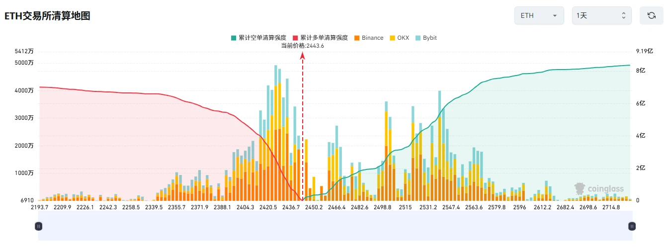This screenshot has height=249, width=668.
Task: Click the yellow OKX legend swatch
Action: click(x=392, y=38)
